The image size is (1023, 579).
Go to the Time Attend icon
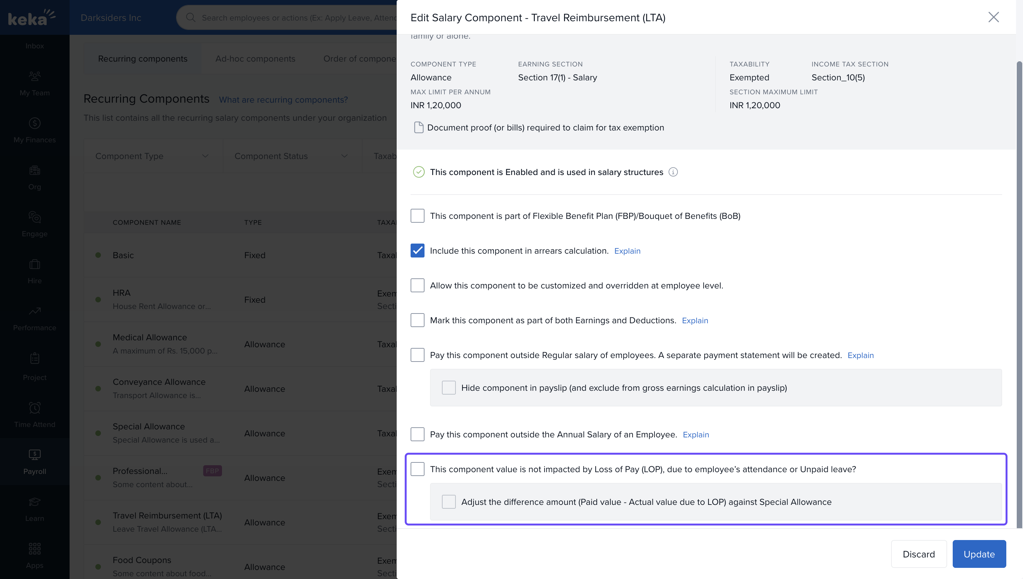[x=34, y=408]
